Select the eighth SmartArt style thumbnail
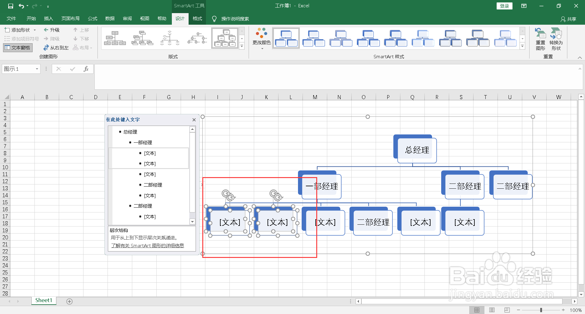Image resolution: width=585 pixels, height=314 pixels. 478,38
